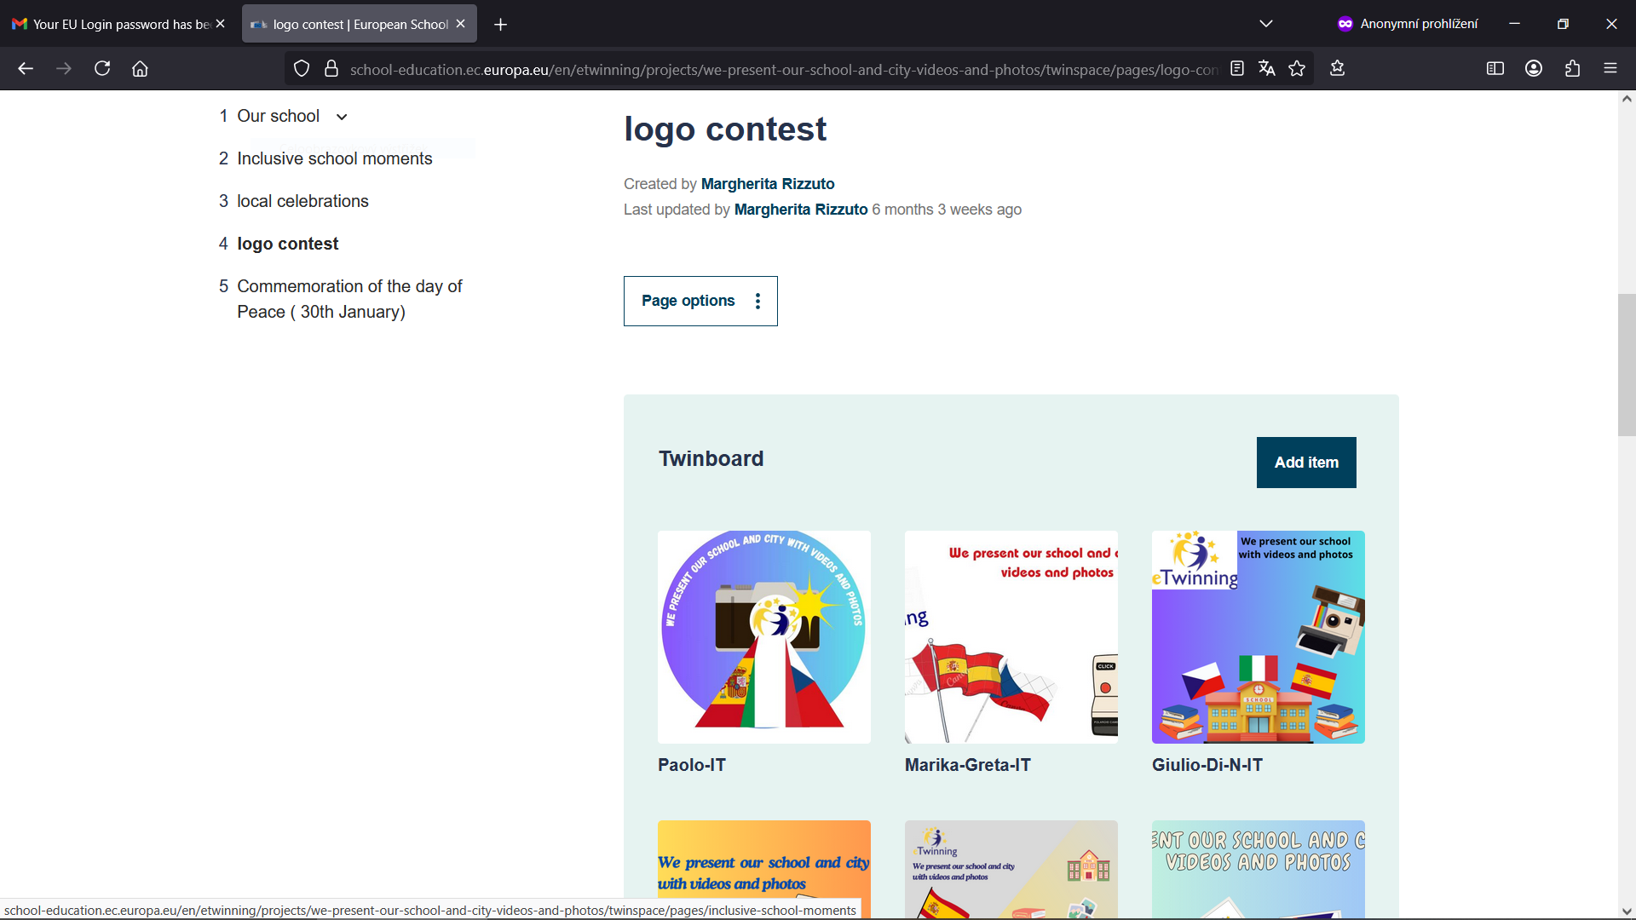Viewport: 1636px width, 920px height.
Task: Bookmark page with star icon
Action: pyautogui.click(x=1297, y=69)
